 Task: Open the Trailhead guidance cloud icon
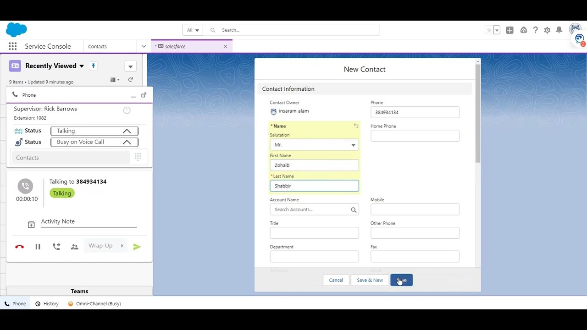tap(523, 30)
